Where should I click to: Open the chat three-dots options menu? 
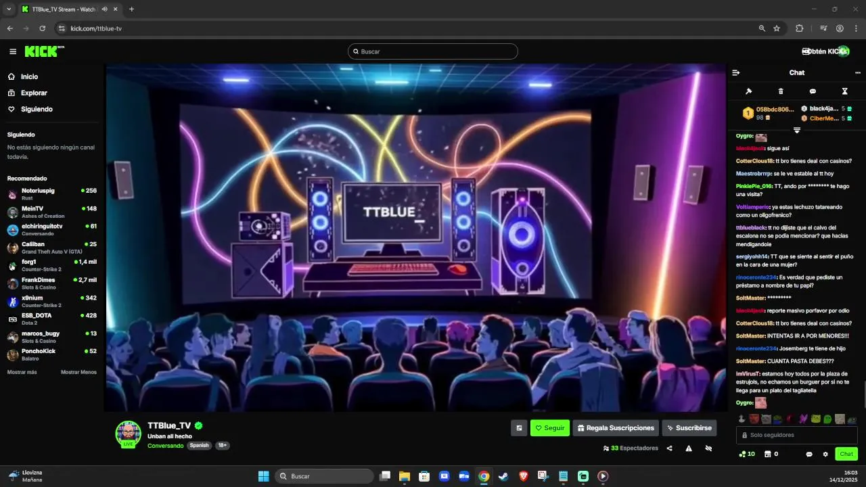[x=858, y=72]
